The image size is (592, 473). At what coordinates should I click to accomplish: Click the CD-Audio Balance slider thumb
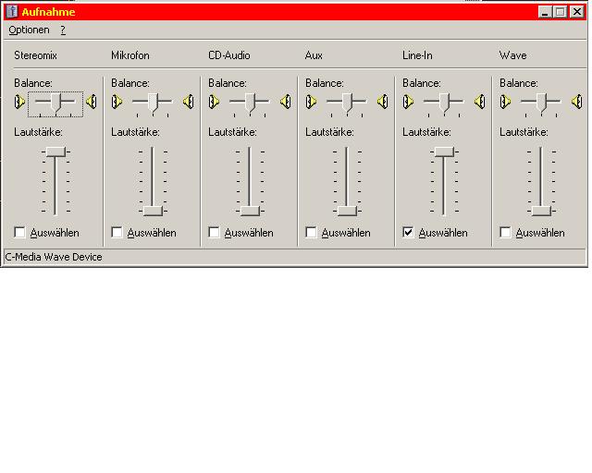pos(250,102)
